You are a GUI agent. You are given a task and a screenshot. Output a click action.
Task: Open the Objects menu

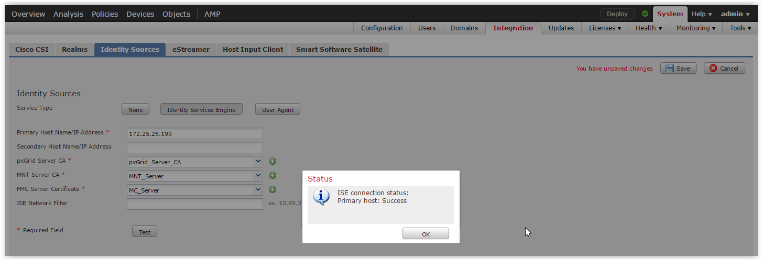pyautogui.click(x=177, y=14)
